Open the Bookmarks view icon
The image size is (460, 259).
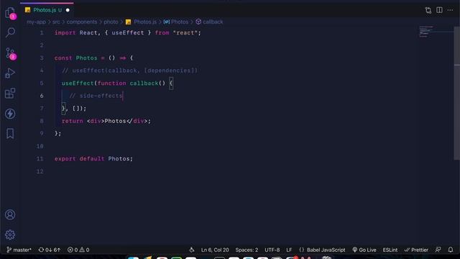point(10,134)
